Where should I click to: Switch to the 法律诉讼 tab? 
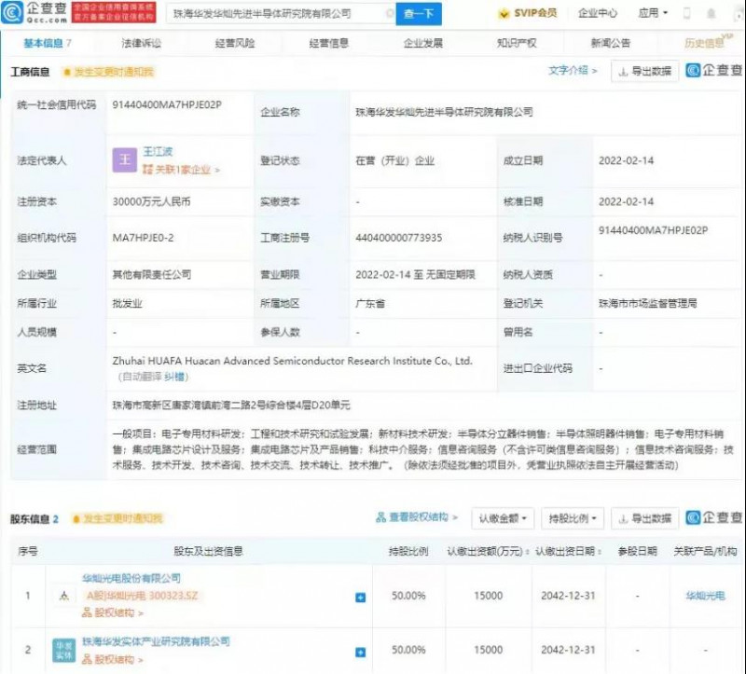pyautogui.click(x=141, y=43)
